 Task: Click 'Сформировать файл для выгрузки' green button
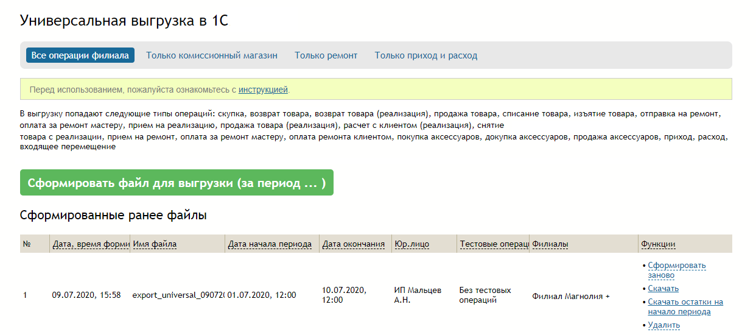[177, 183]
